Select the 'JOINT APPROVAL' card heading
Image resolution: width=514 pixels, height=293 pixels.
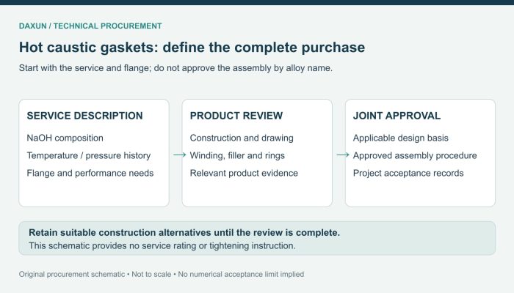[x=397, y=116]
